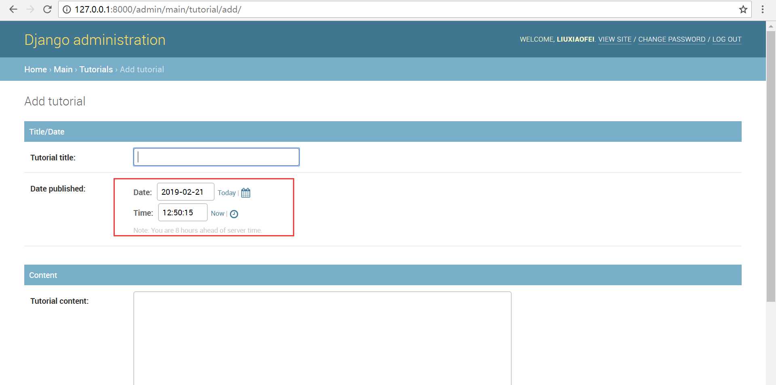Image resolution: width=776 pixels, height=385 pixels.
Task: Click the Now time shortcut link
Action: pos(217,213)
